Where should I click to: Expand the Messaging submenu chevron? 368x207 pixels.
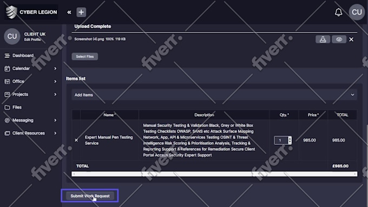tap(55, 121)
